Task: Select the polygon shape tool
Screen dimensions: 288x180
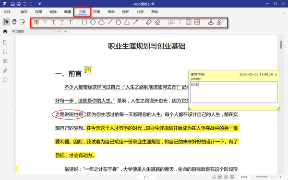Action: [x=119, y=22]
